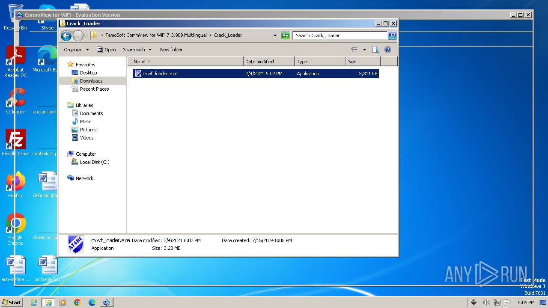
Task: Click the Action Center flag tray icon
Action: tap(507, 302)
